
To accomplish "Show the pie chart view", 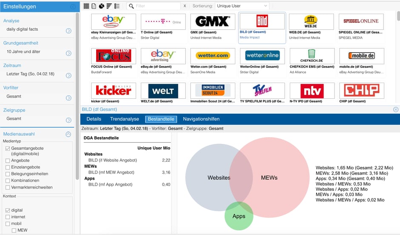I will pyautogui.click(x=102, y=6).
